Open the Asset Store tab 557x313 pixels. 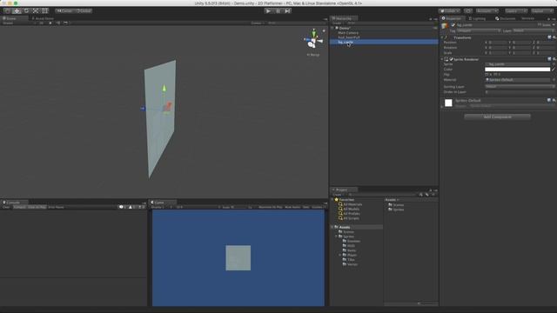coord(43,18)
